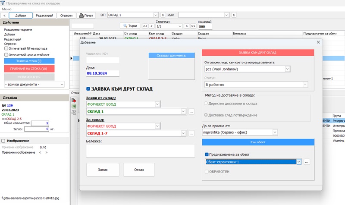The width and height of the screenshot is (345, 205).
Task: Click the Бележка text area
Action: click(x=141, y=151)
